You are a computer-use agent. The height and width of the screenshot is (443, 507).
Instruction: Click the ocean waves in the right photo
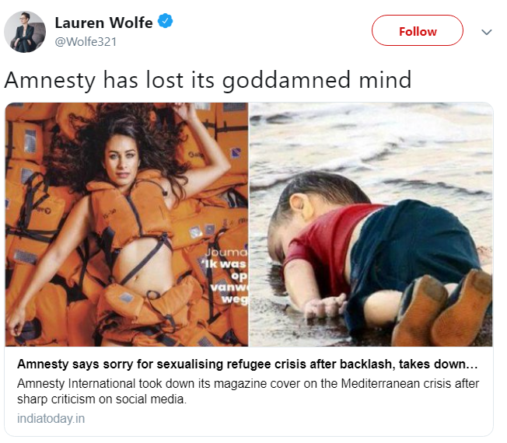(372, 142)
